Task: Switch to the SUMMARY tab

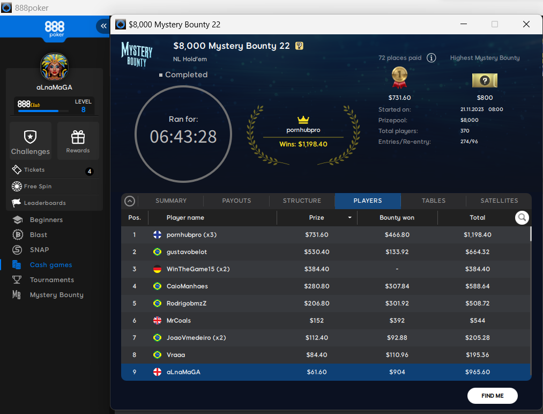Action: (x=171, y=201)
